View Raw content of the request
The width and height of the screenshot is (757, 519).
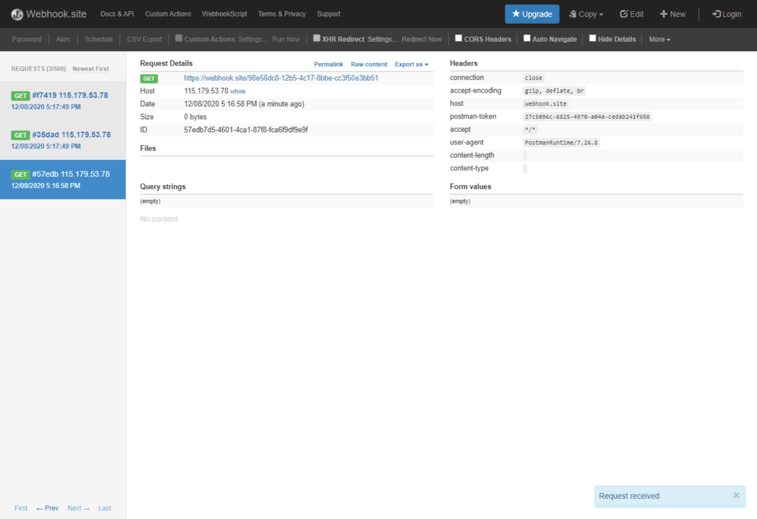pyautogui.click(x=369, y=64)
